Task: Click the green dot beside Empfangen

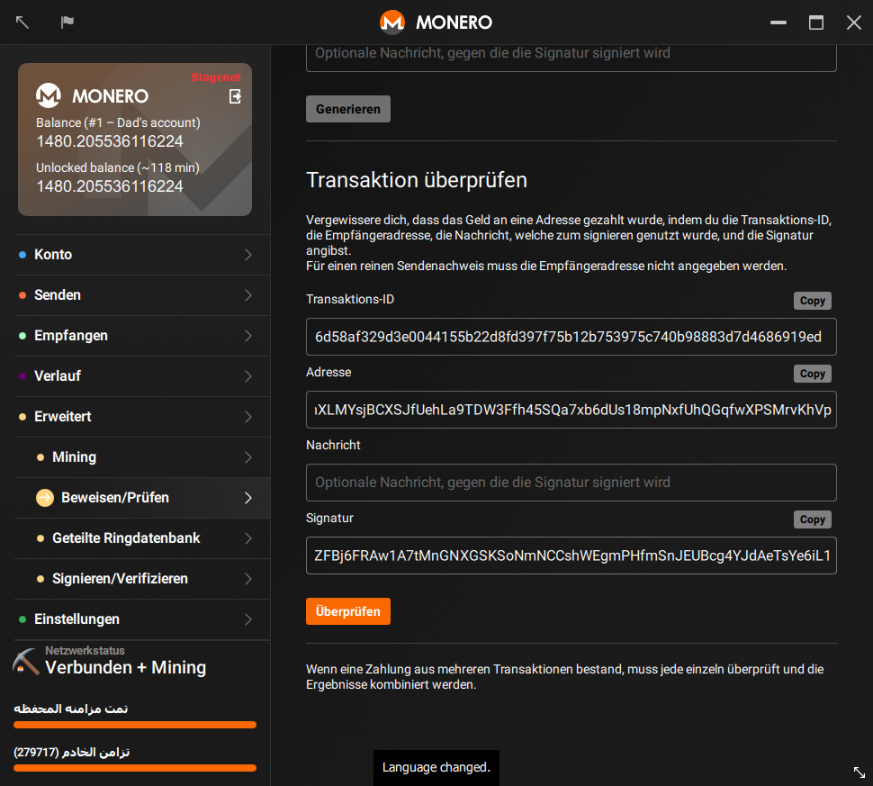Action: (22, 336)
